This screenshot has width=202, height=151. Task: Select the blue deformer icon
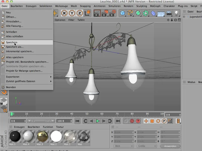(x=154, y=13)
